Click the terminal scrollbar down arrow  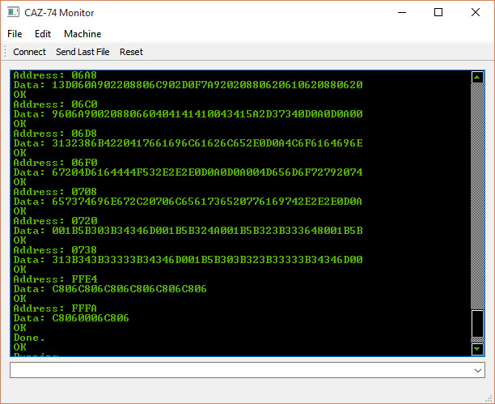tap(477, 349)
